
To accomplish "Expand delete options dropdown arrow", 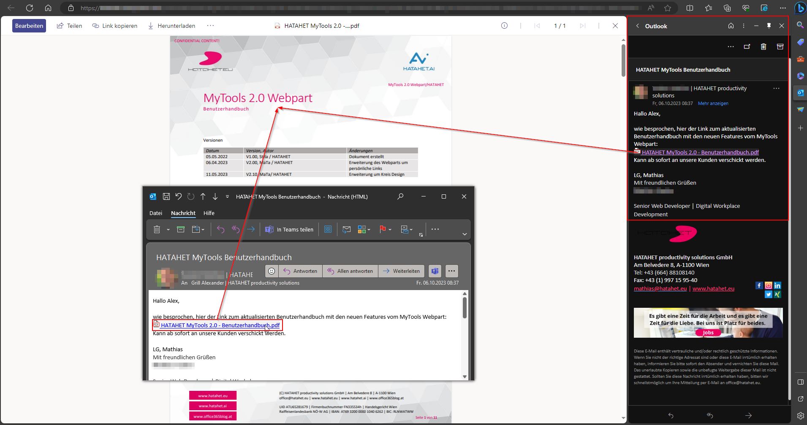I will click(x=168, y=230).
